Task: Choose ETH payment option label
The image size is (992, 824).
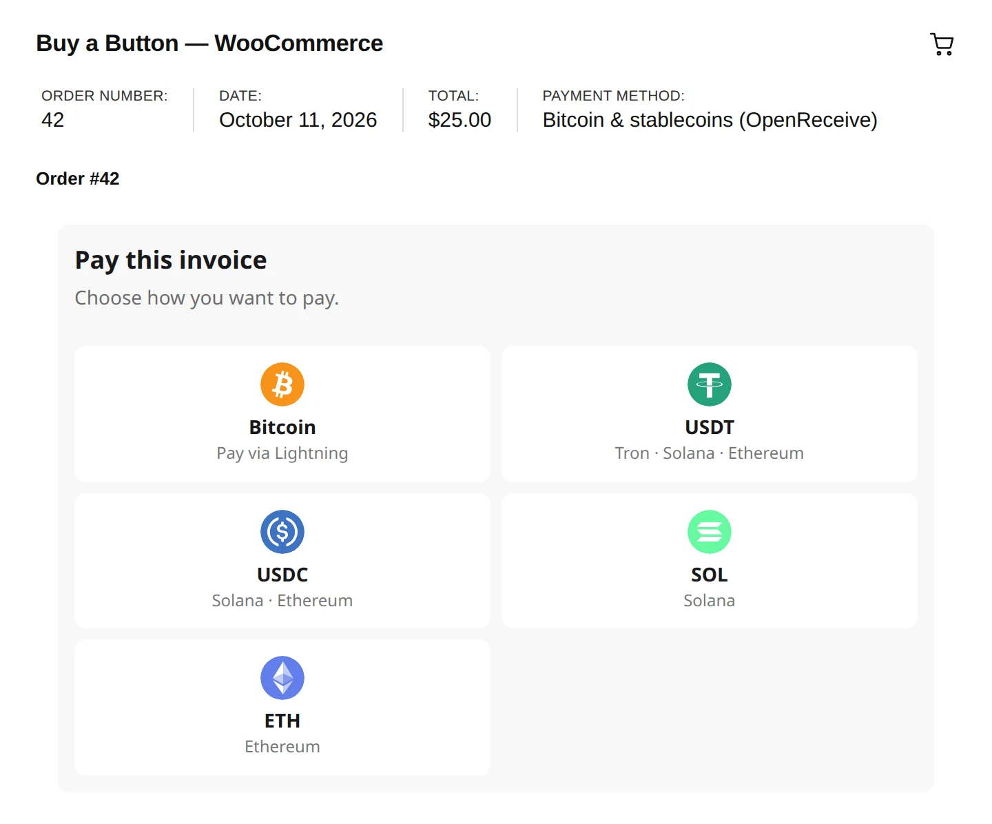Action: coord(282,721)
